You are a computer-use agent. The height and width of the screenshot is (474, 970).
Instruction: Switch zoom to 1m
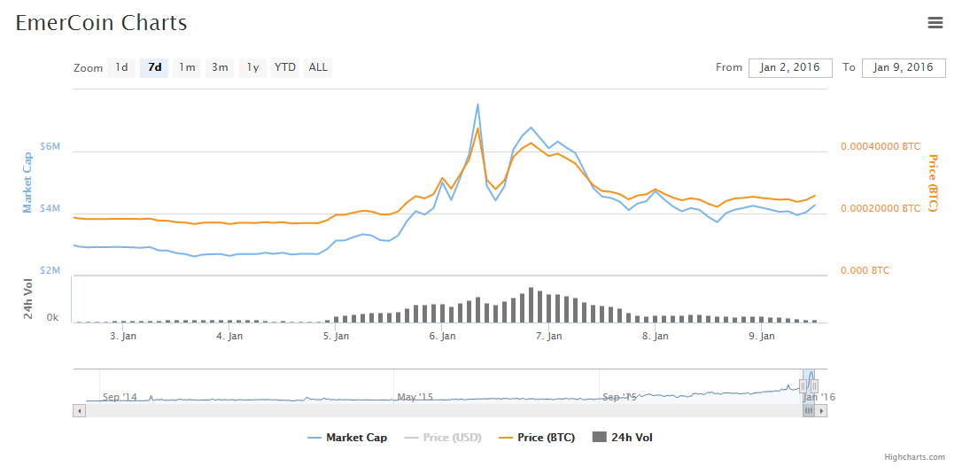click(187, 67)
